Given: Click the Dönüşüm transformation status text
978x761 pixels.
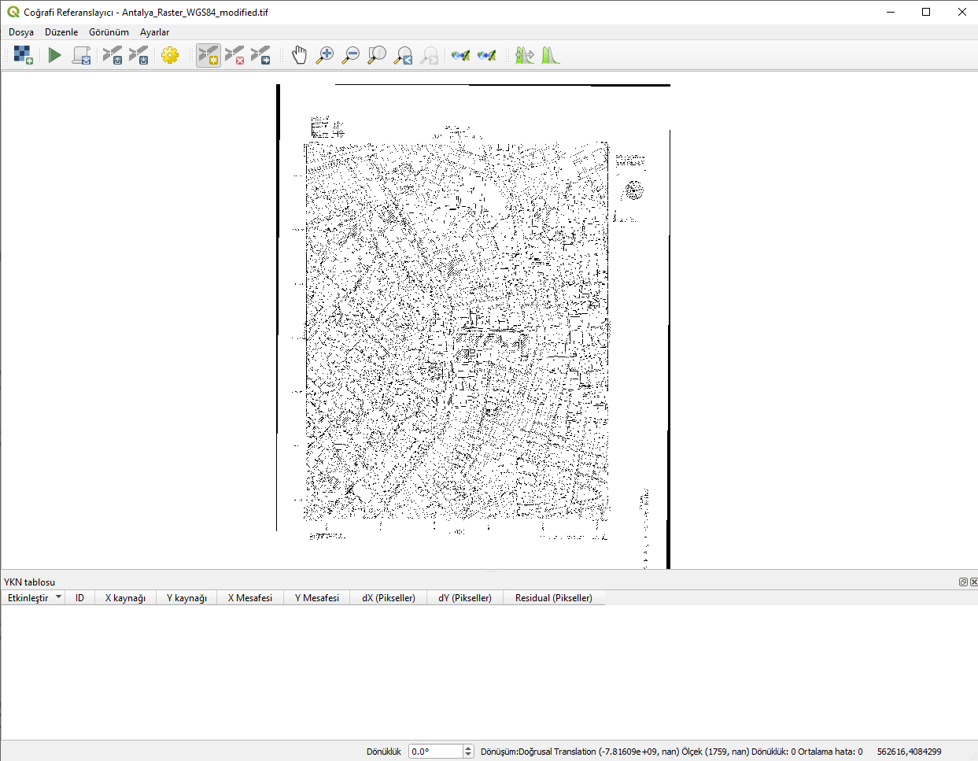Looking at the screenshot, I should click(671, 752).
